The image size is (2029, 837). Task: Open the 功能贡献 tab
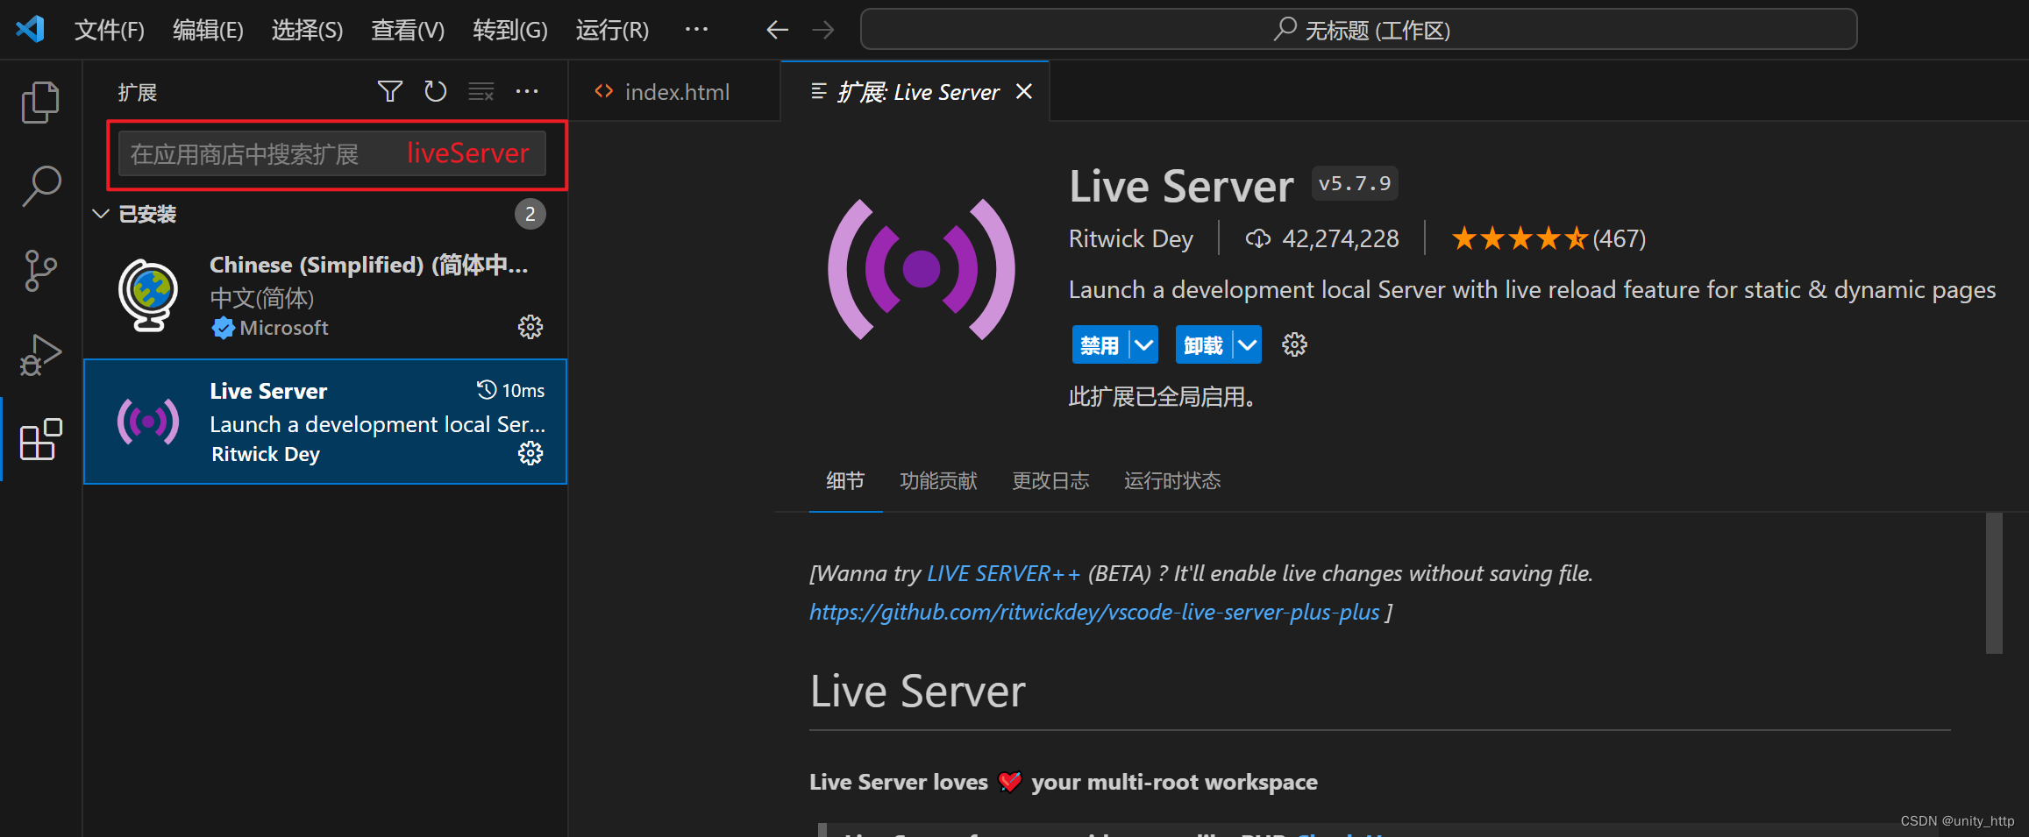(938, 480)
